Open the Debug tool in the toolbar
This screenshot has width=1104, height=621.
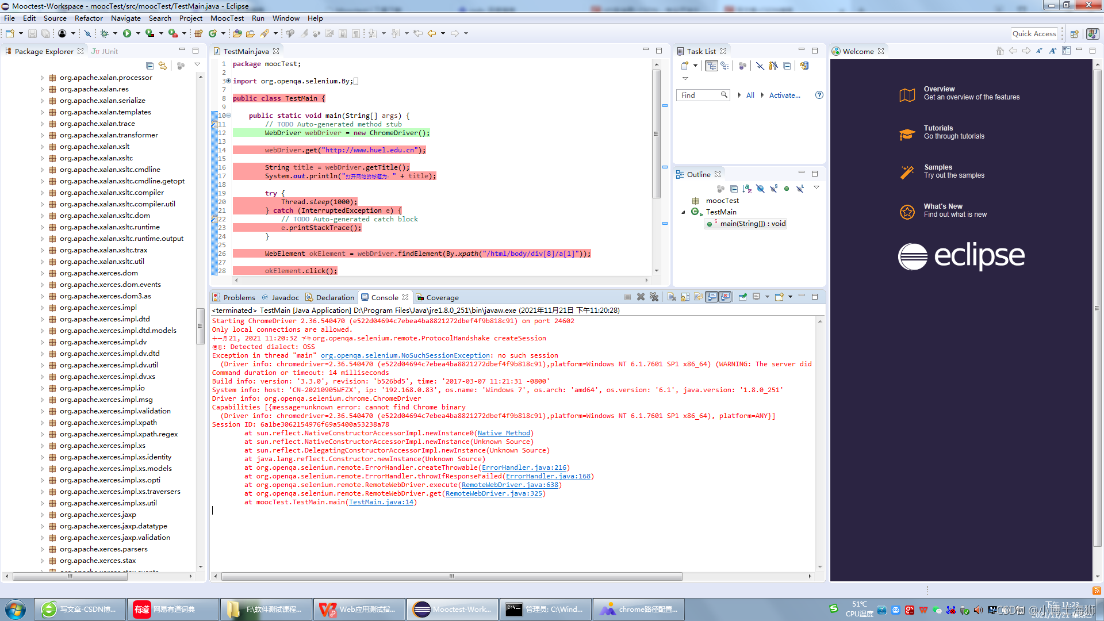(x=105, y=33)
